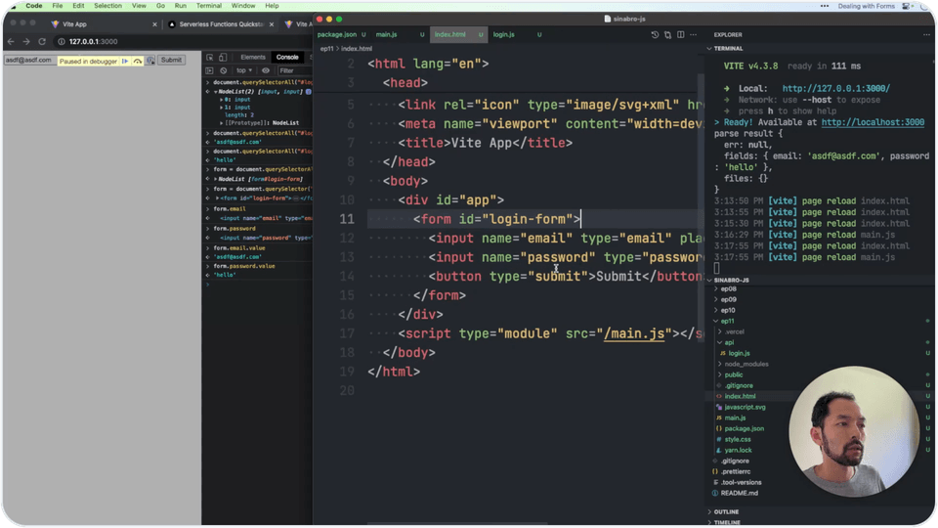Open the Go menu in macOS menu bar
This screenshot has height=528, width=938.
pos(160,6)
